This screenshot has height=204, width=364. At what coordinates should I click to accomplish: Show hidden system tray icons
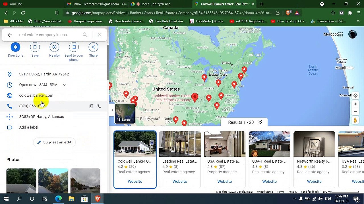295,199
